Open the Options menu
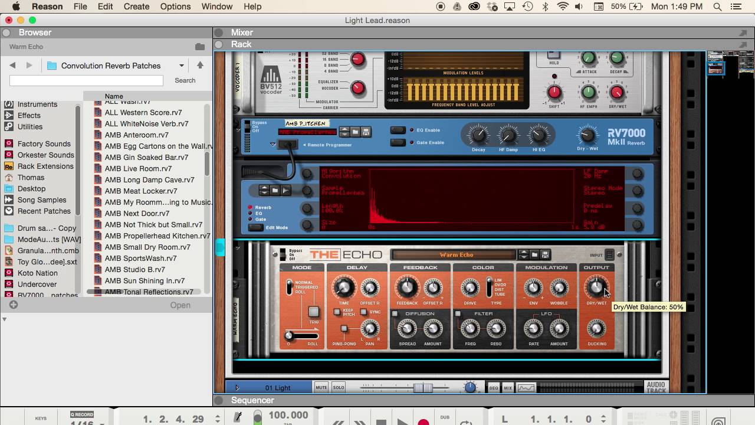Image resolution: width=755 pixels, height=425 pixels. coord(175,6)
